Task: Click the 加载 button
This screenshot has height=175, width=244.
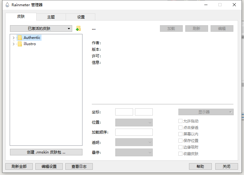Action: tap(171, 29)
